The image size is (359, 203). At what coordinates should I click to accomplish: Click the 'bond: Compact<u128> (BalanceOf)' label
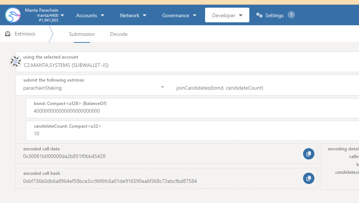coord(70,104)
